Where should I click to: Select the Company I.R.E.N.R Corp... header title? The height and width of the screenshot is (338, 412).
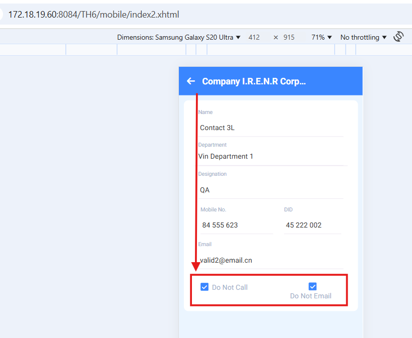(254, 81)
